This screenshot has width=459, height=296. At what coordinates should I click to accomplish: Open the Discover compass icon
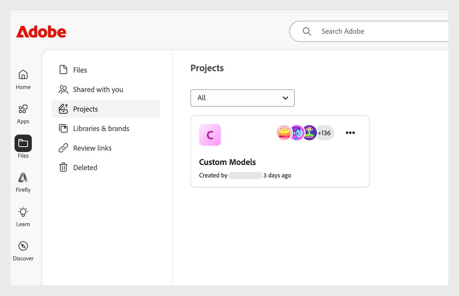(23, 246)
